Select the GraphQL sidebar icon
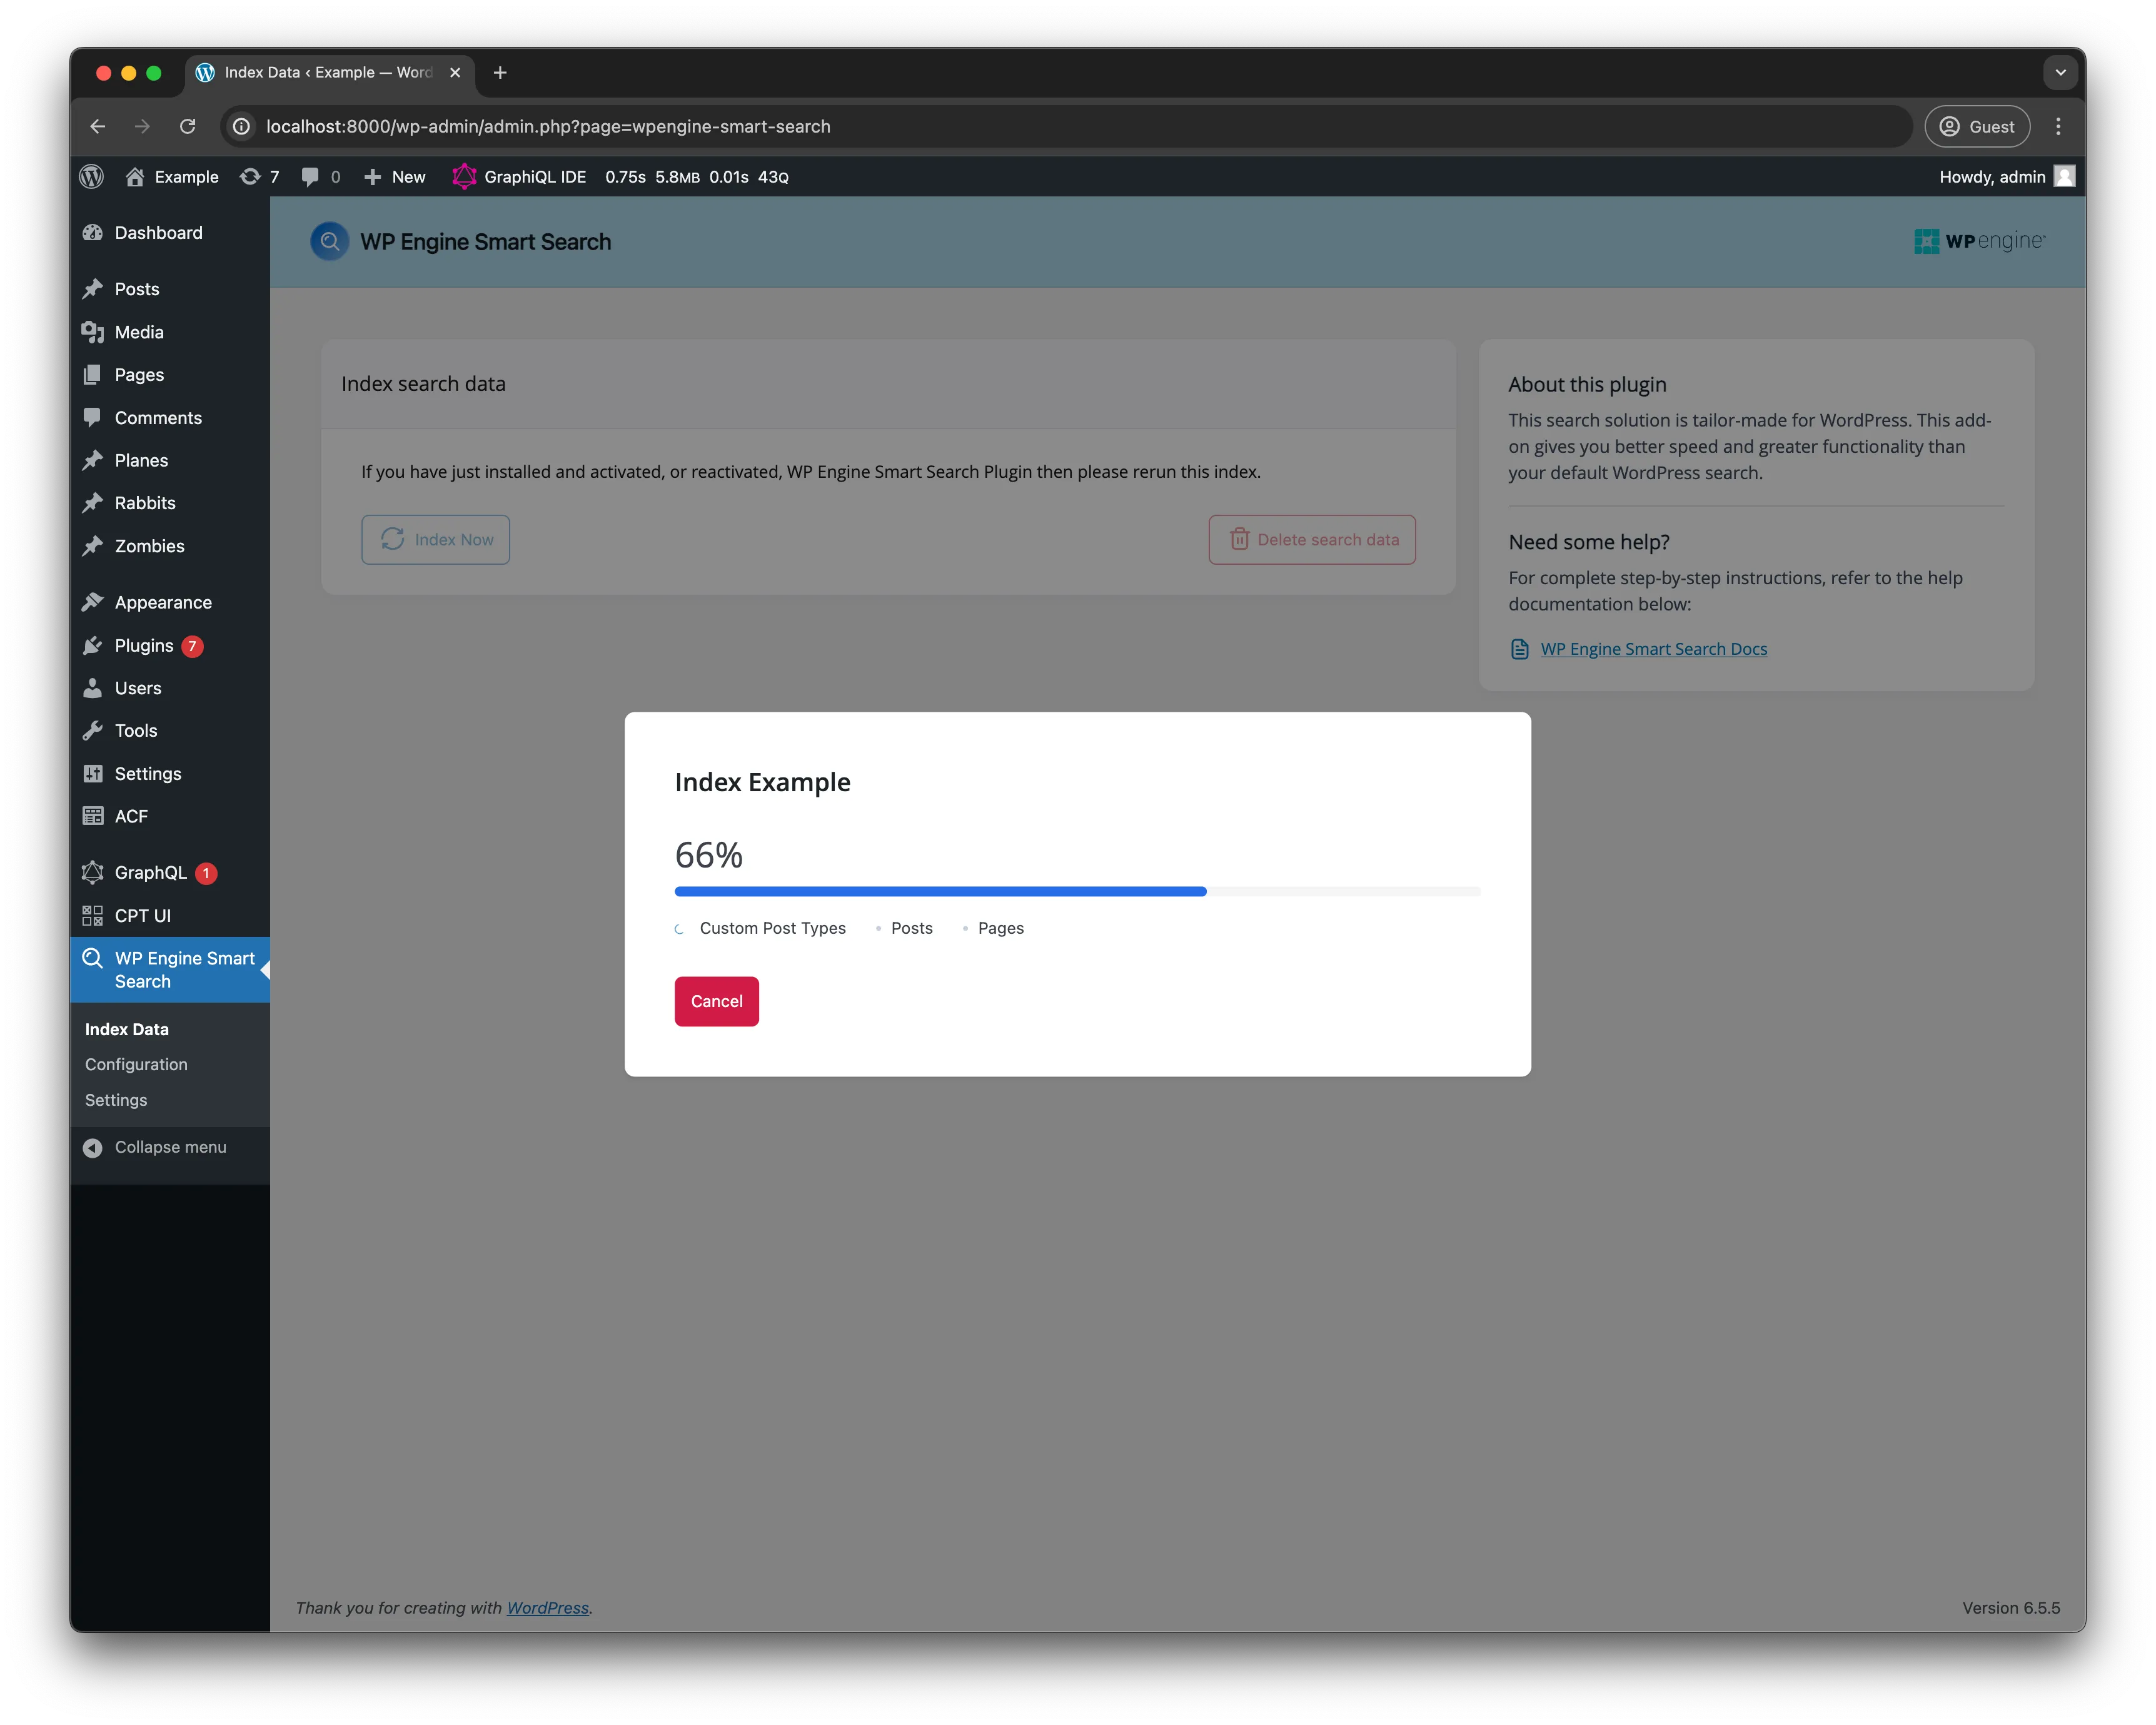This screenshot has width=2156, height=1725. [92, 872]
